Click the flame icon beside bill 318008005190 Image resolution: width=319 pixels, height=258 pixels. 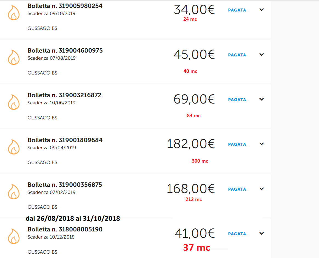tap(14, 236)
